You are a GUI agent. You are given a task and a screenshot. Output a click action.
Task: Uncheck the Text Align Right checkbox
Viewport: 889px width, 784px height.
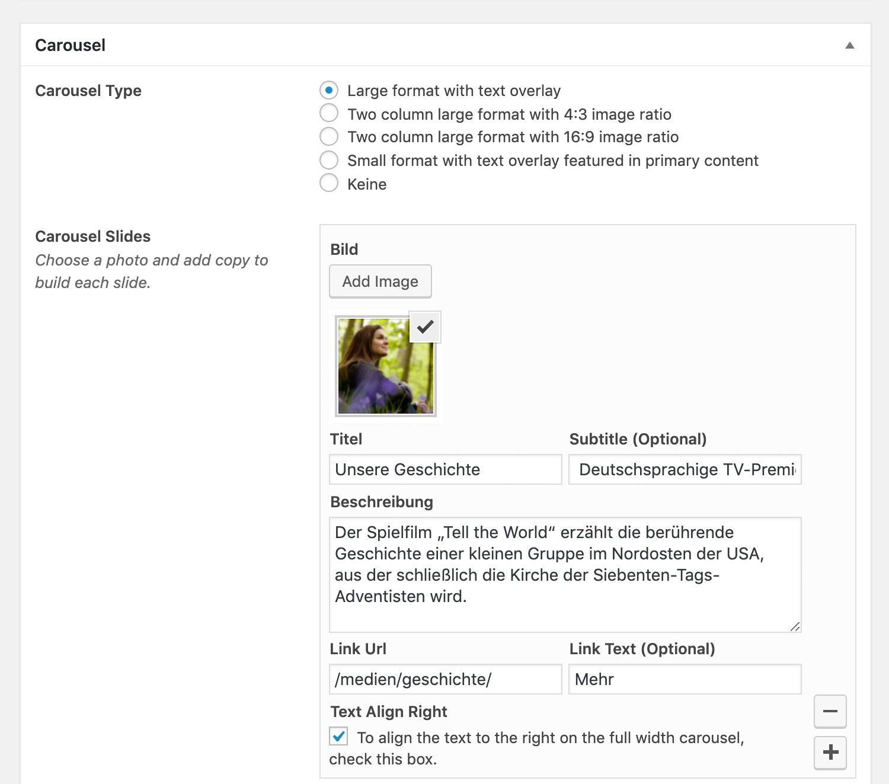(x=339, y=737)
